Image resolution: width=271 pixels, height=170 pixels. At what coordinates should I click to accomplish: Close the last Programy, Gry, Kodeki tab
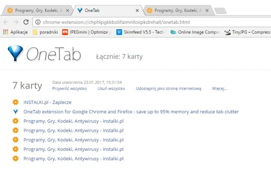point(207,11)
